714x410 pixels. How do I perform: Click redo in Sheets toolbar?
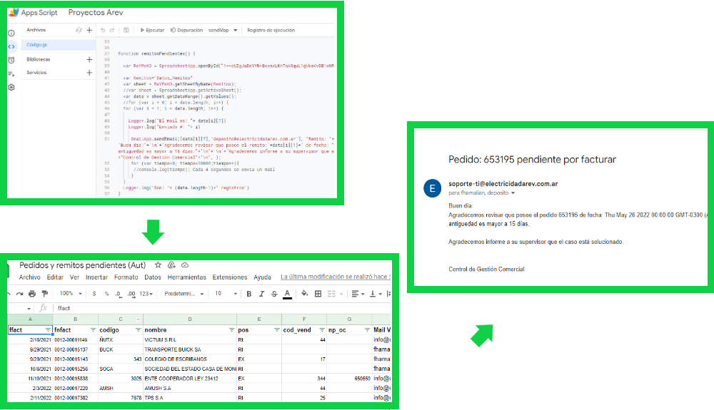click(x=19, y=294)
